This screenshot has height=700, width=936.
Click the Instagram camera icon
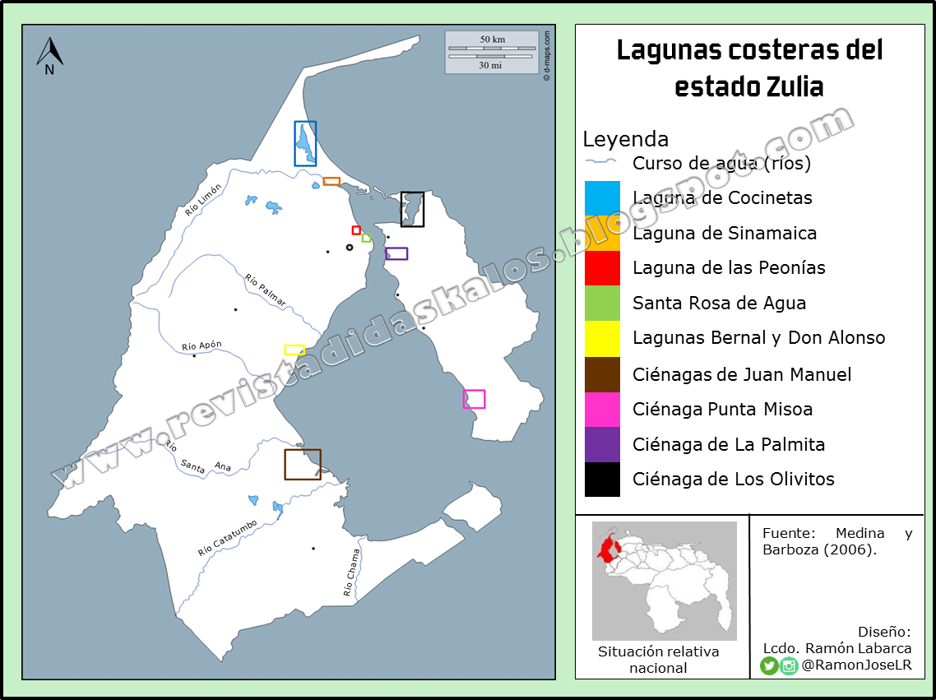[789, 666]
